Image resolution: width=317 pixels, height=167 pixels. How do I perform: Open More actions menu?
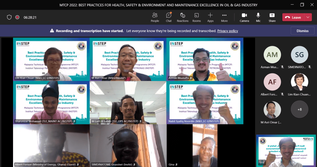coord(224,17)
